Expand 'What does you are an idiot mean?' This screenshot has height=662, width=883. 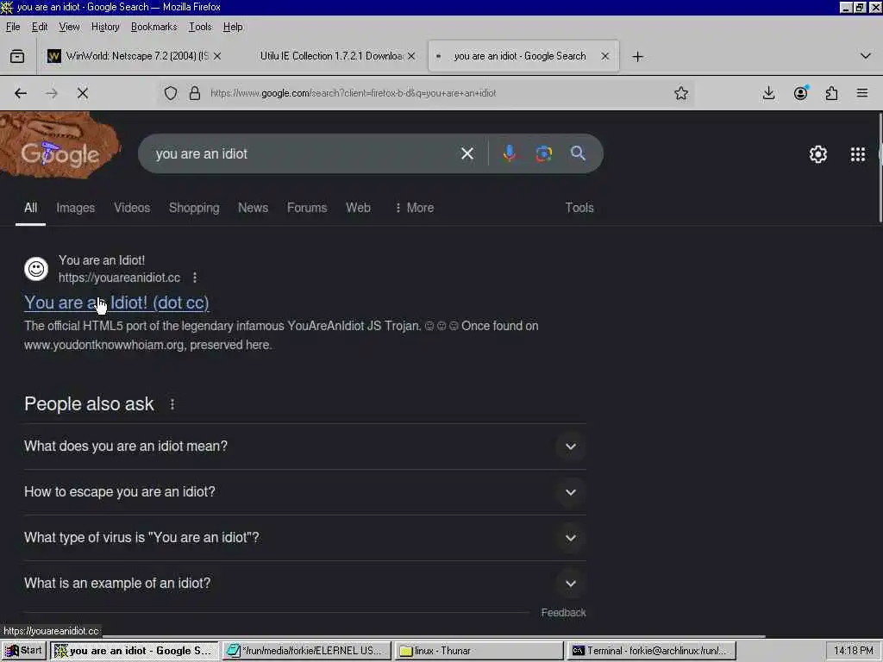click(304, 447)
